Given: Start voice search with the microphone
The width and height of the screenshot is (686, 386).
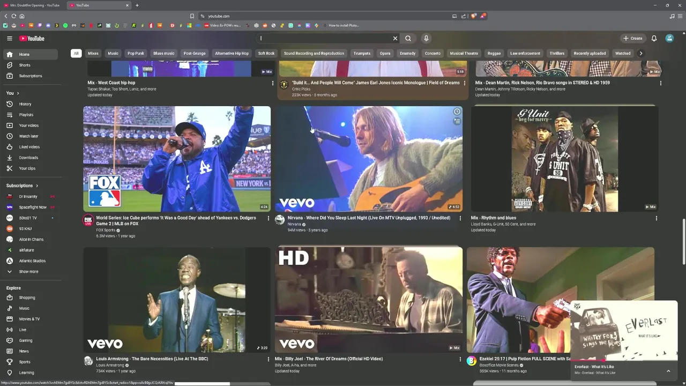Looking at the screenshot, I should pyautogui.click(x=426, y=39).
